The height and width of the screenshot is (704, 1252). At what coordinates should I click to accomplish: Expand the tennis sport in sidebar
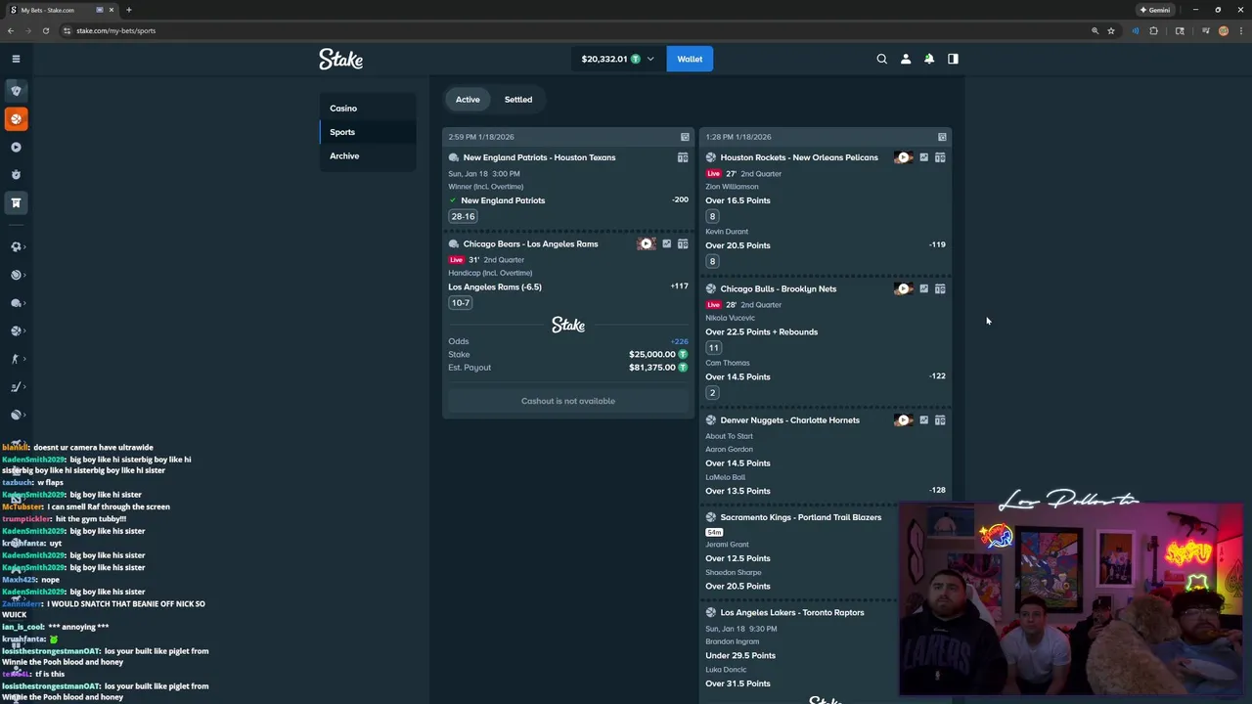pos(16,275)
